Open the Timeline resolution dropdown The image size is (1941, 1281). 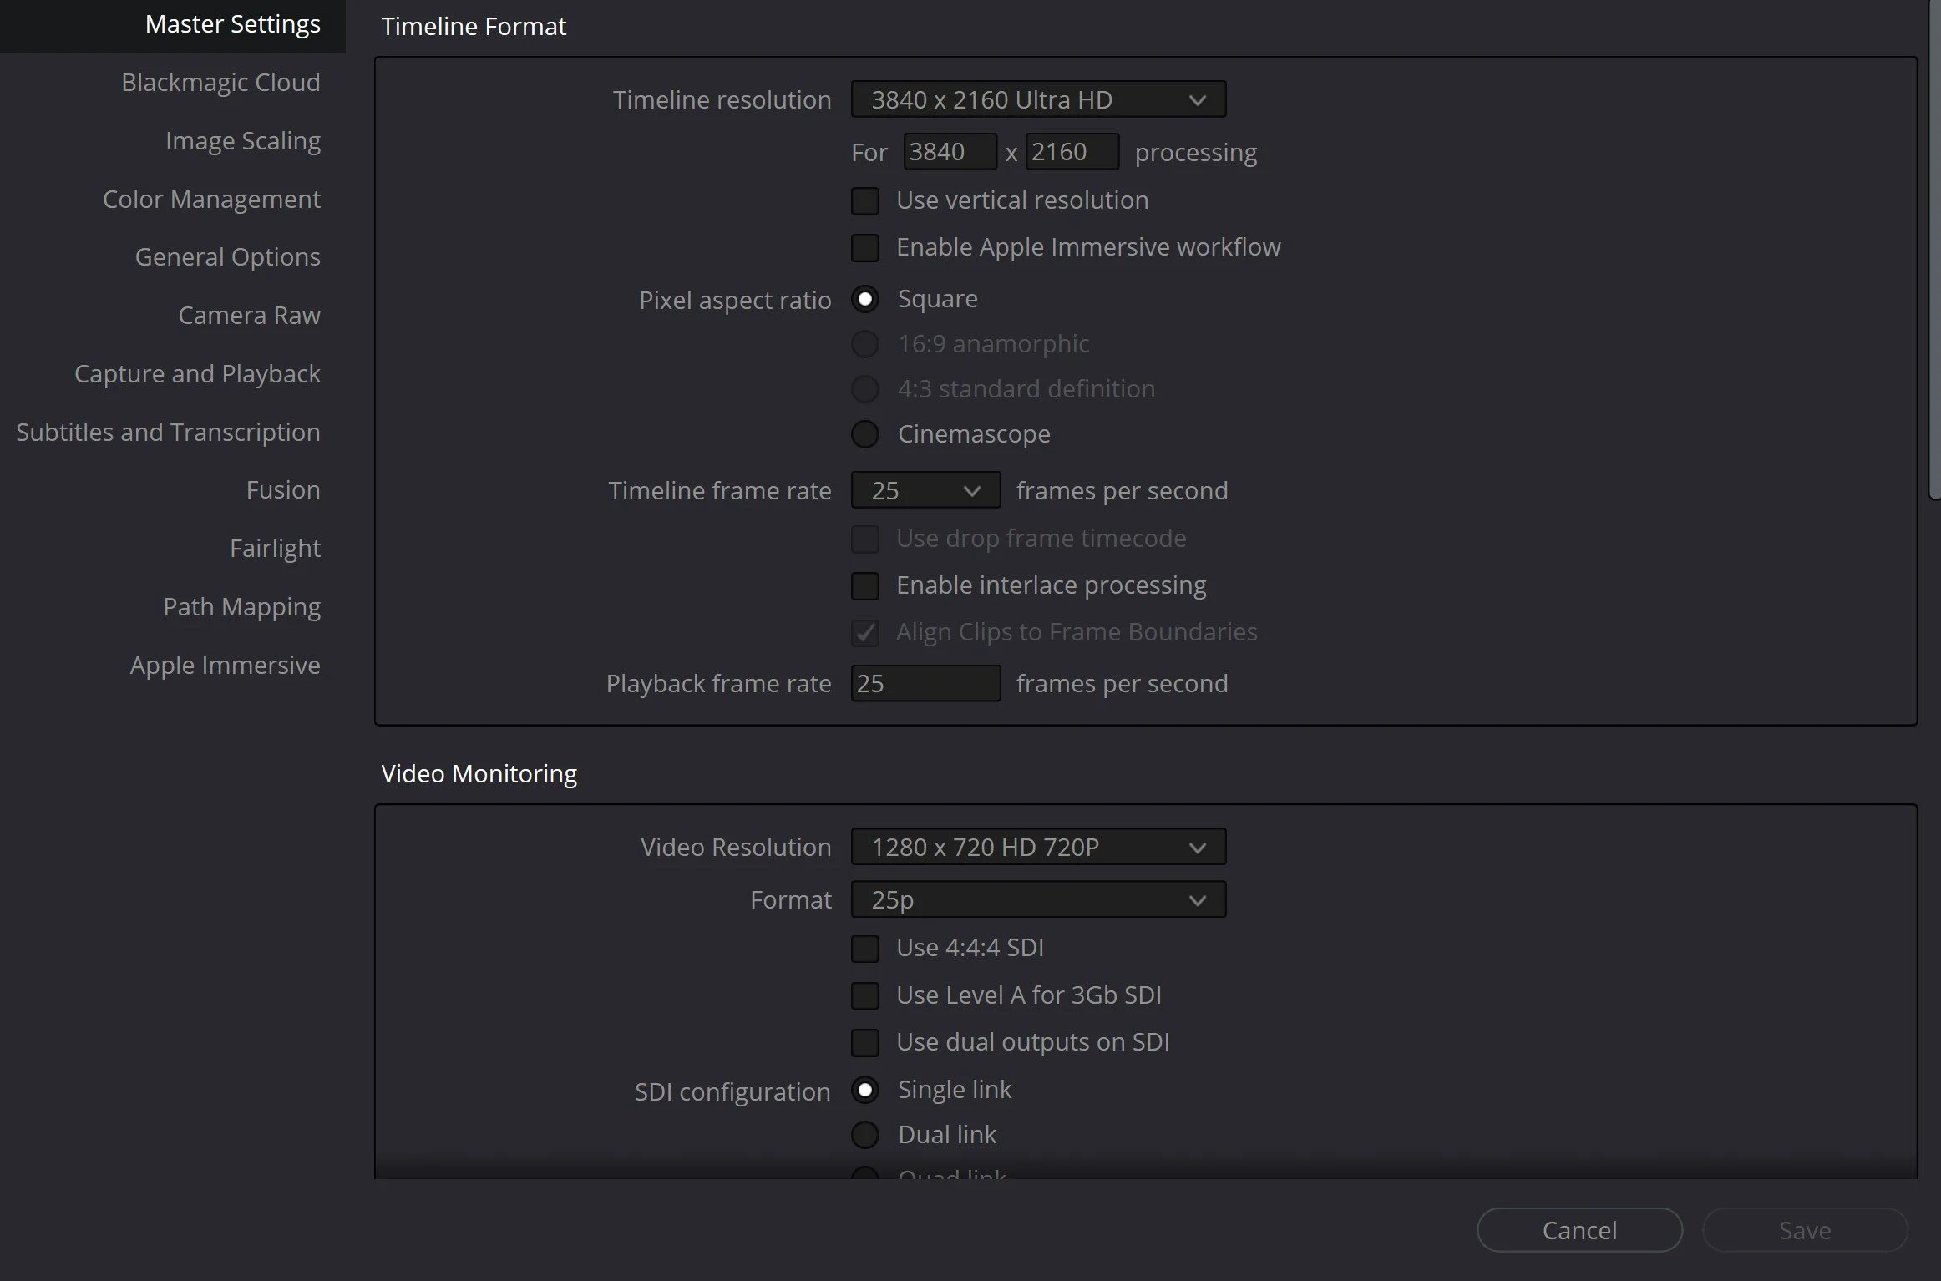[x=1037, y=99]
